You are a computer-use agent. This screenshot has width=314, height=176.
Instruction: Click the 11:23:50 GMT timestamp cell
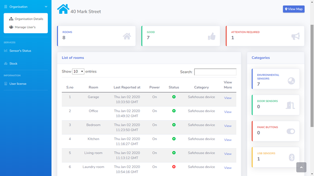[x=127, y=130]
